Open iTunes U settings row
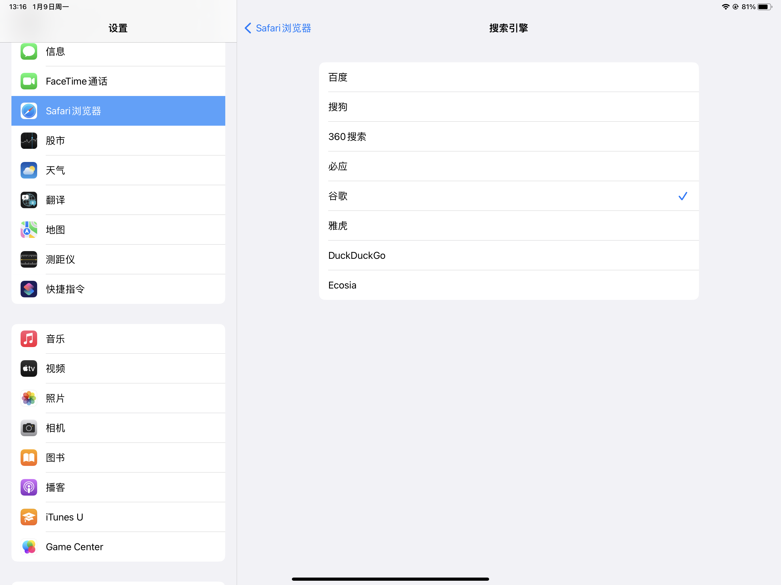Screen dimensions: 781x585 point(118,517)
